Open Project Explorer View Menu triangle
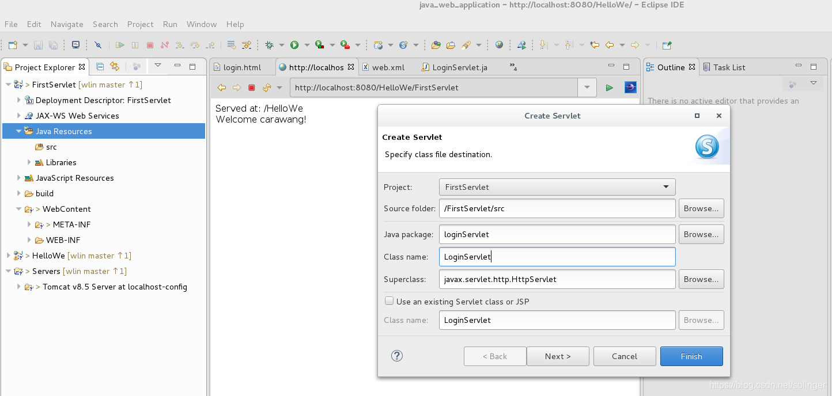The width and height of the screenshot is (832, 396). pyautogui.click(x=157, y=66)
